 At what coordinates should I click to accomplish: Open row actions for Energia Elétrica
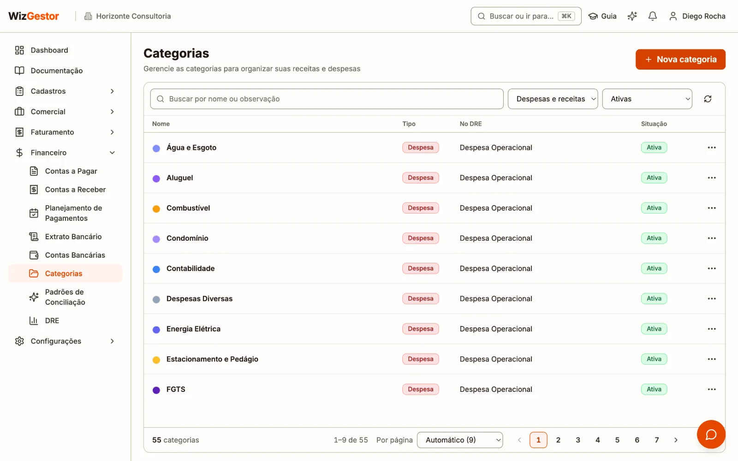[x=712, y=329]
